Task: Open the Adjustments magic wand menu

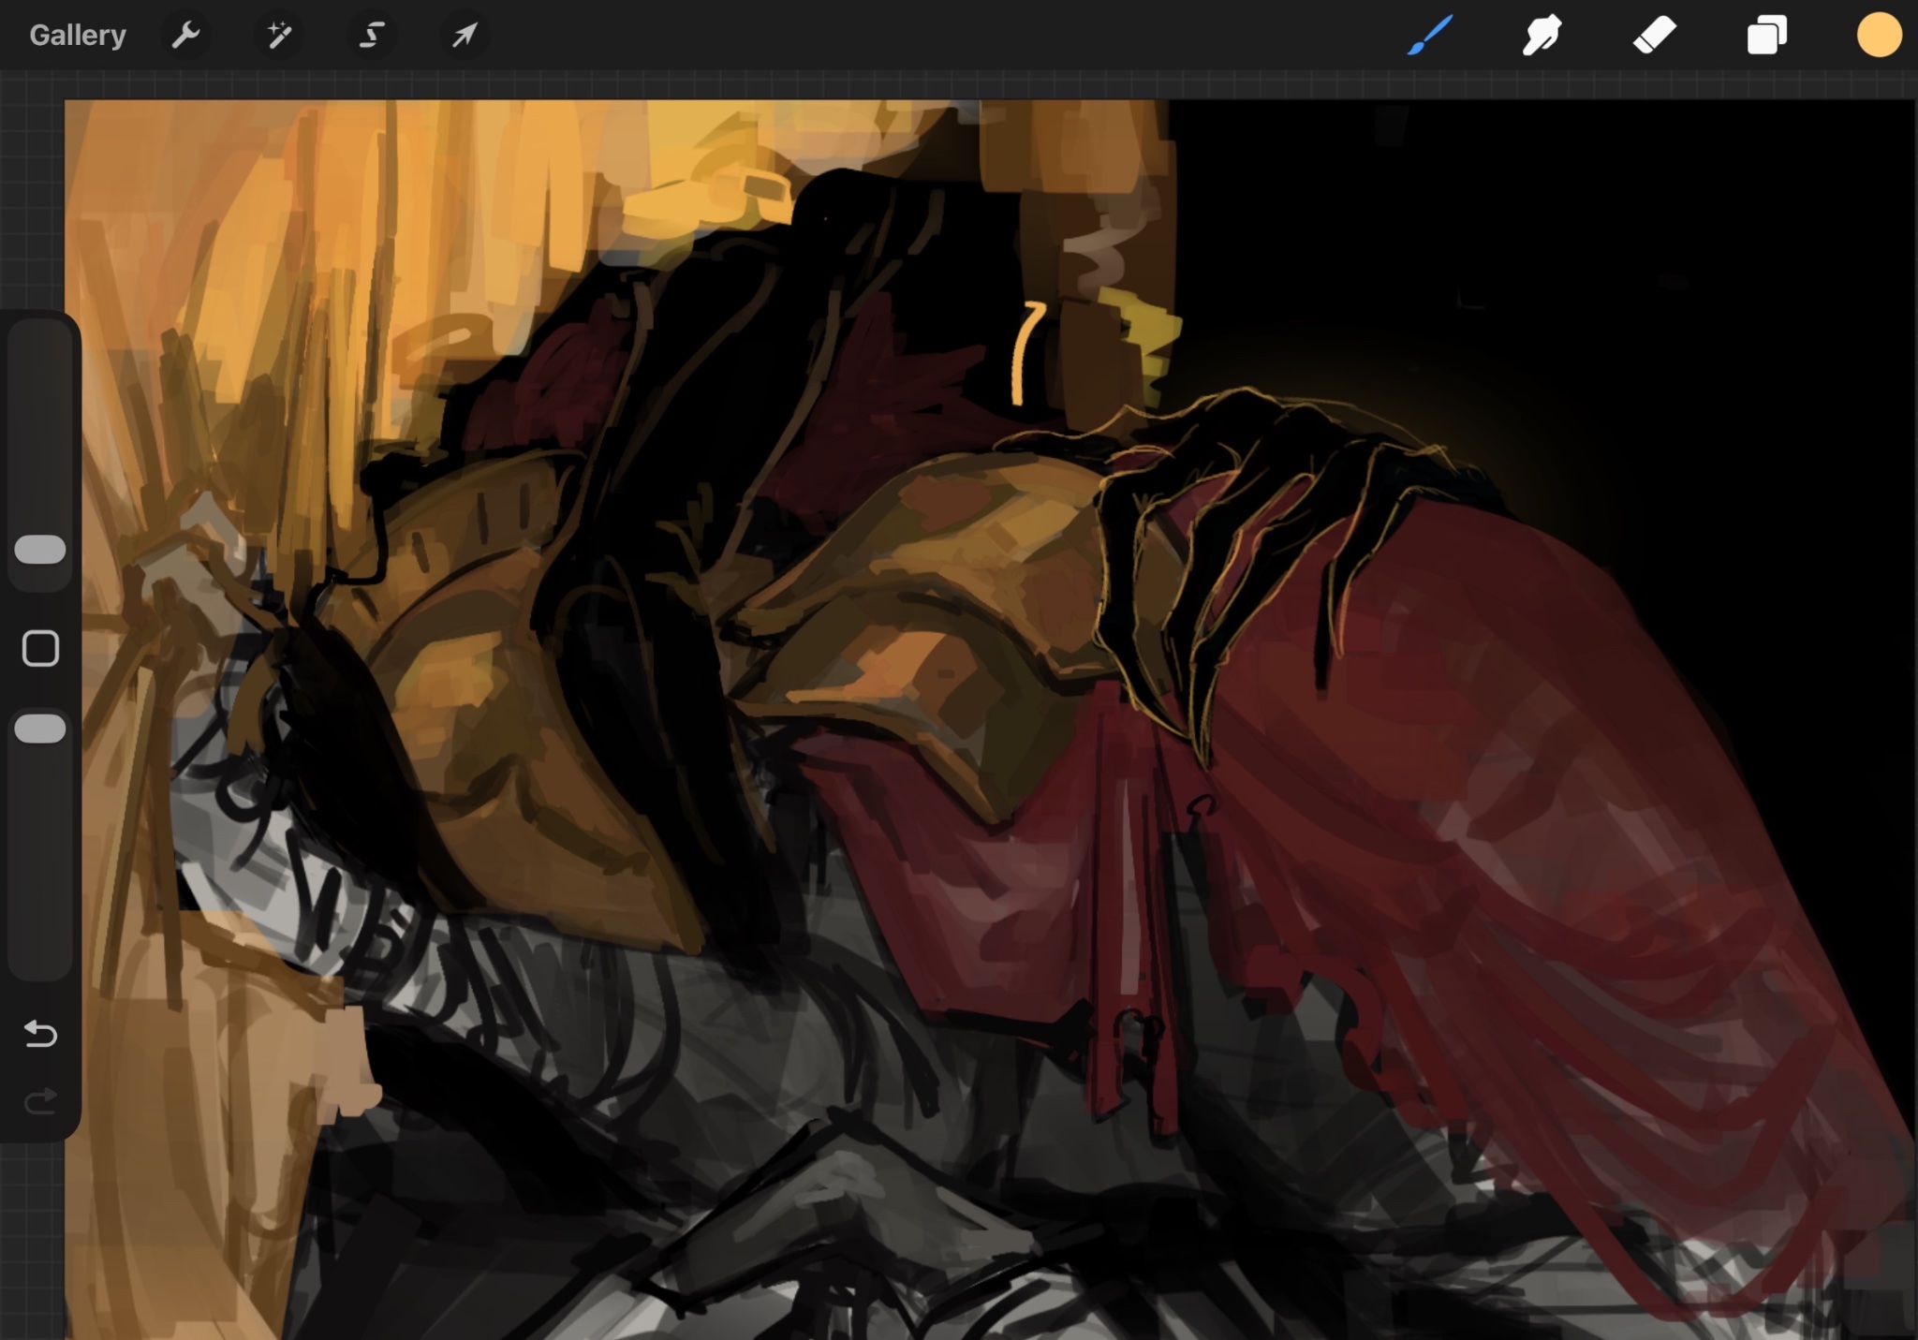Action: [278, 35]
